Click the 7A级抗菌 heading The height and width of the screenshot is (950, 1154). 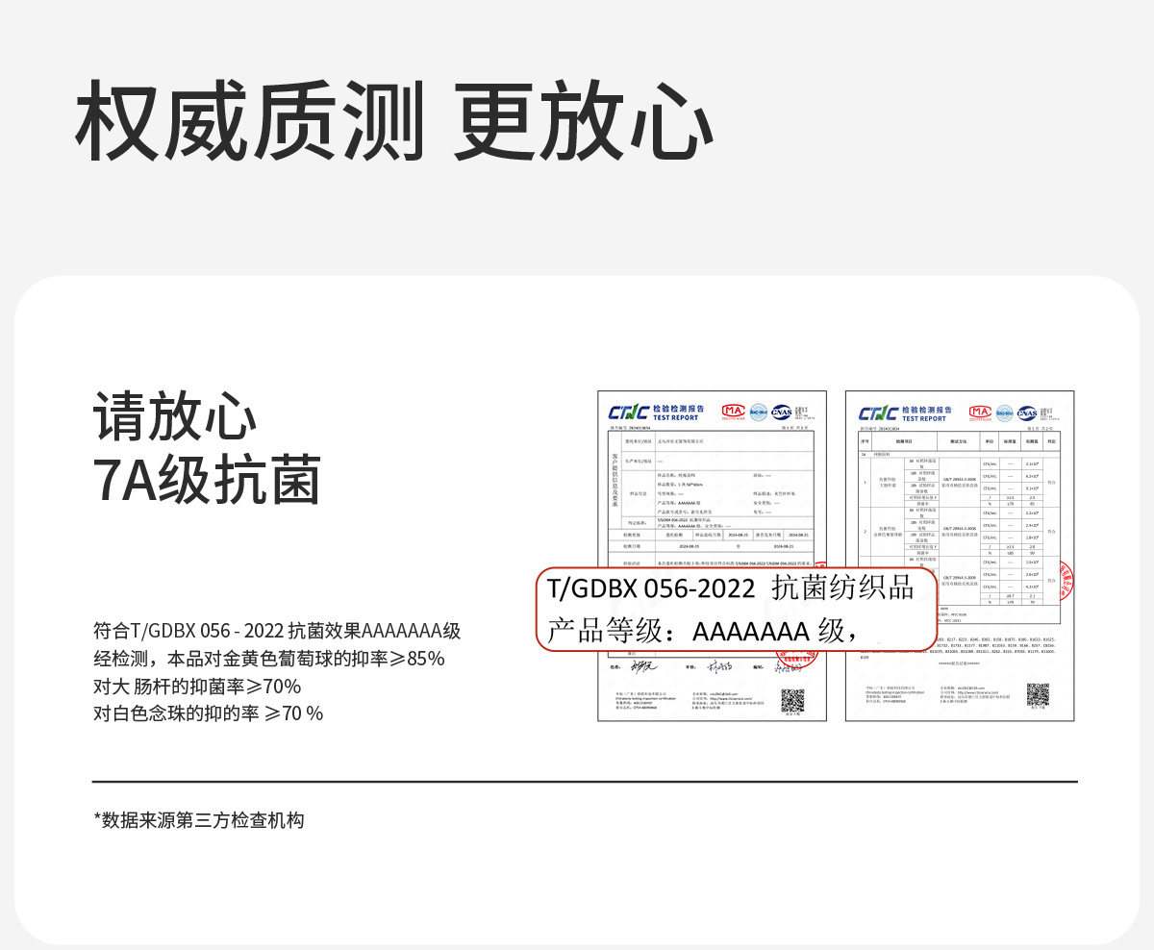pos(207,480)
